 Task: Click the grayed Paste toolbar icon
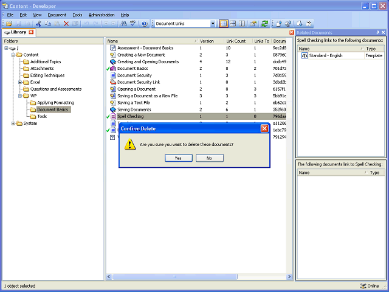tap(57, 24)
